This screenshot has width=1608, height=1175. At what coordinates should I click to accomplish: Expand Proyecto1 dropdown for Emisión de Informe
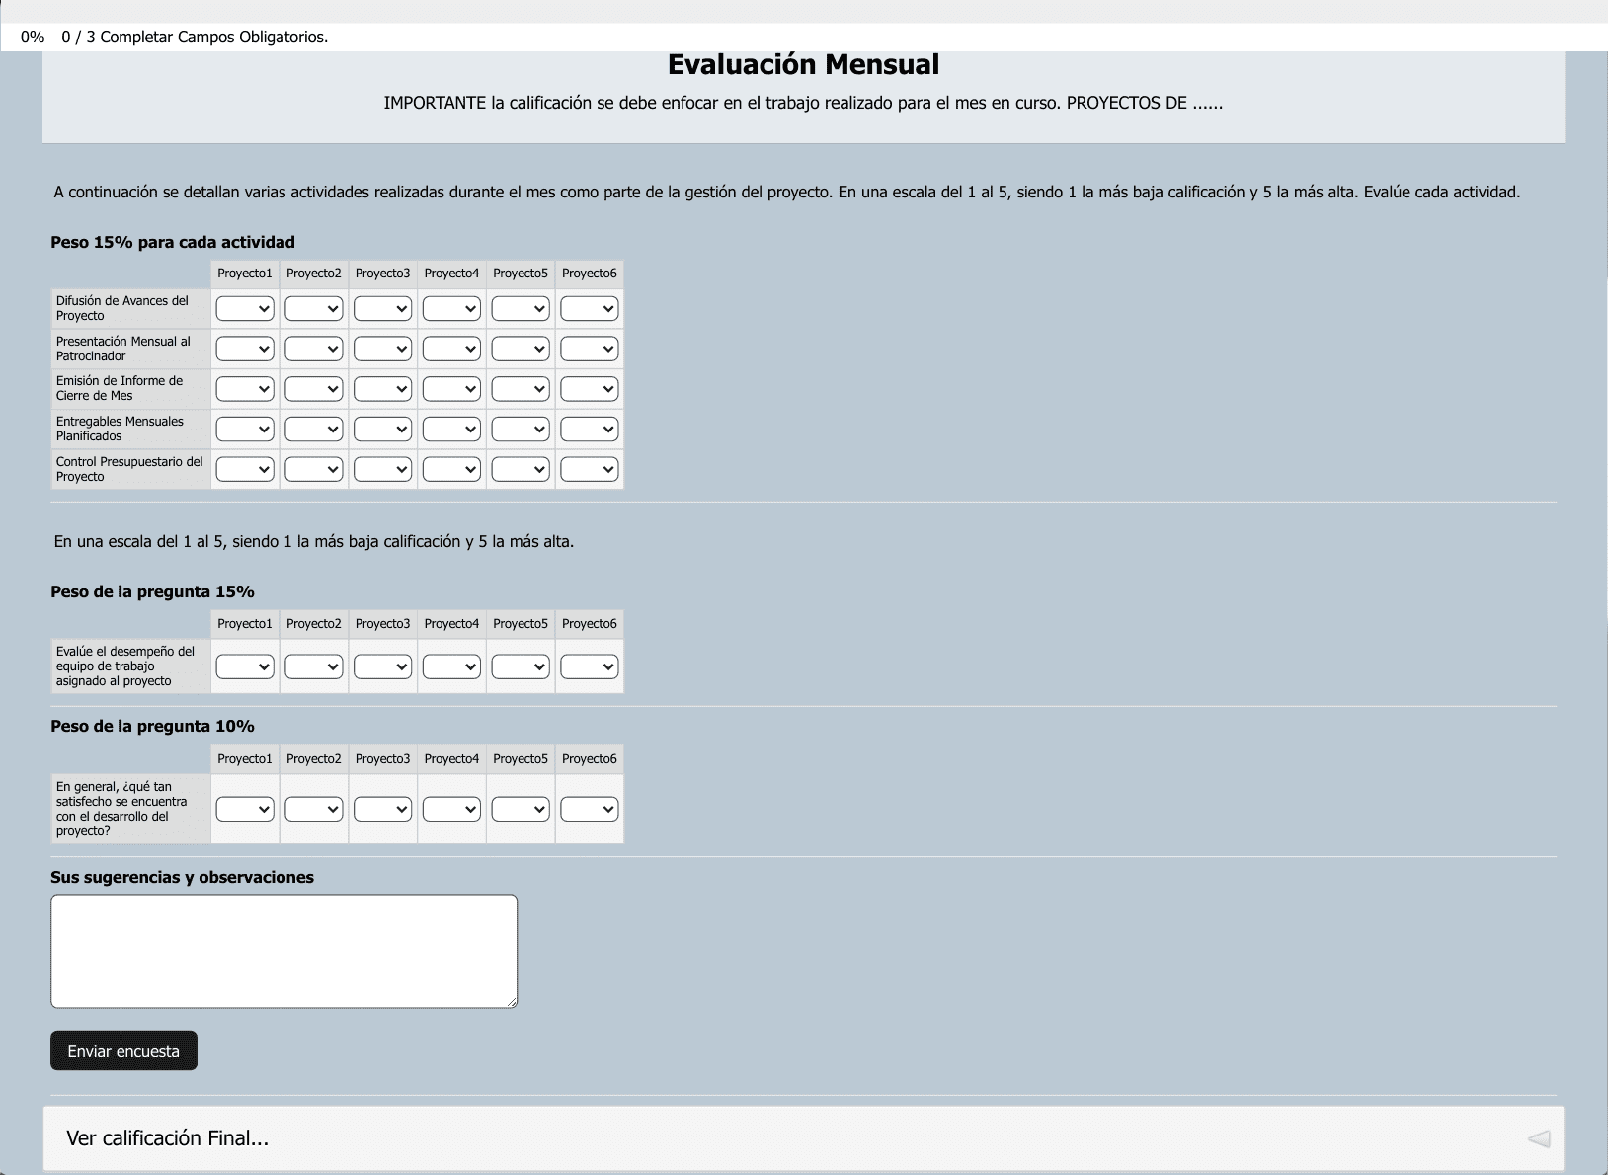click(245, 389)
